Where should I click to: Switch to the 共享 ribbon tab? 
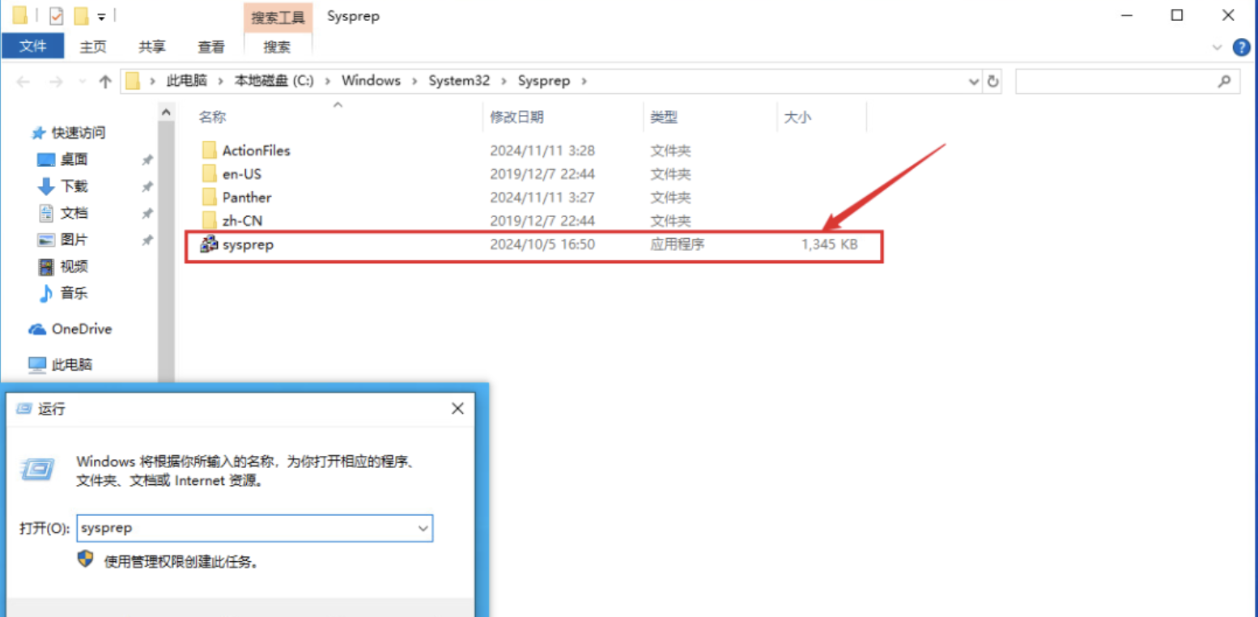pyautogui.click(x=152, y=47)
